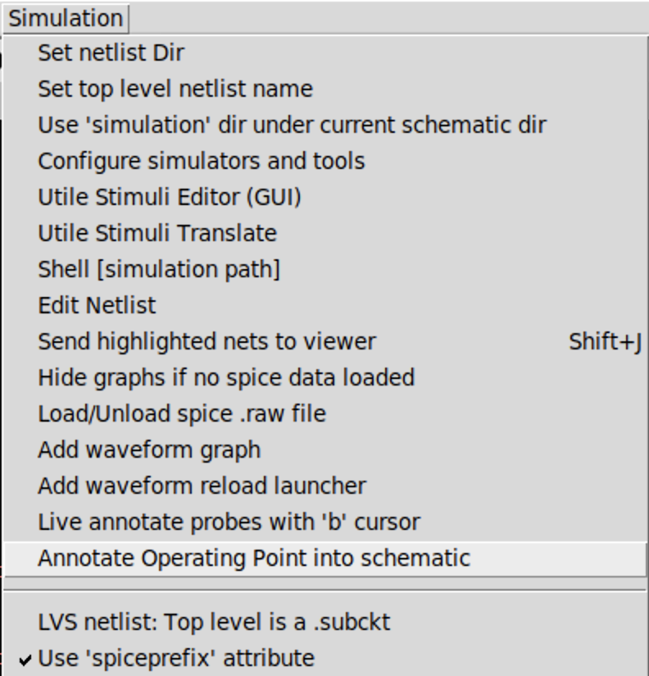Choose Load/Unload spice .raw file
Image resolution: width=649 pixels, height=676 pixels.
click(x=325, y=413)
